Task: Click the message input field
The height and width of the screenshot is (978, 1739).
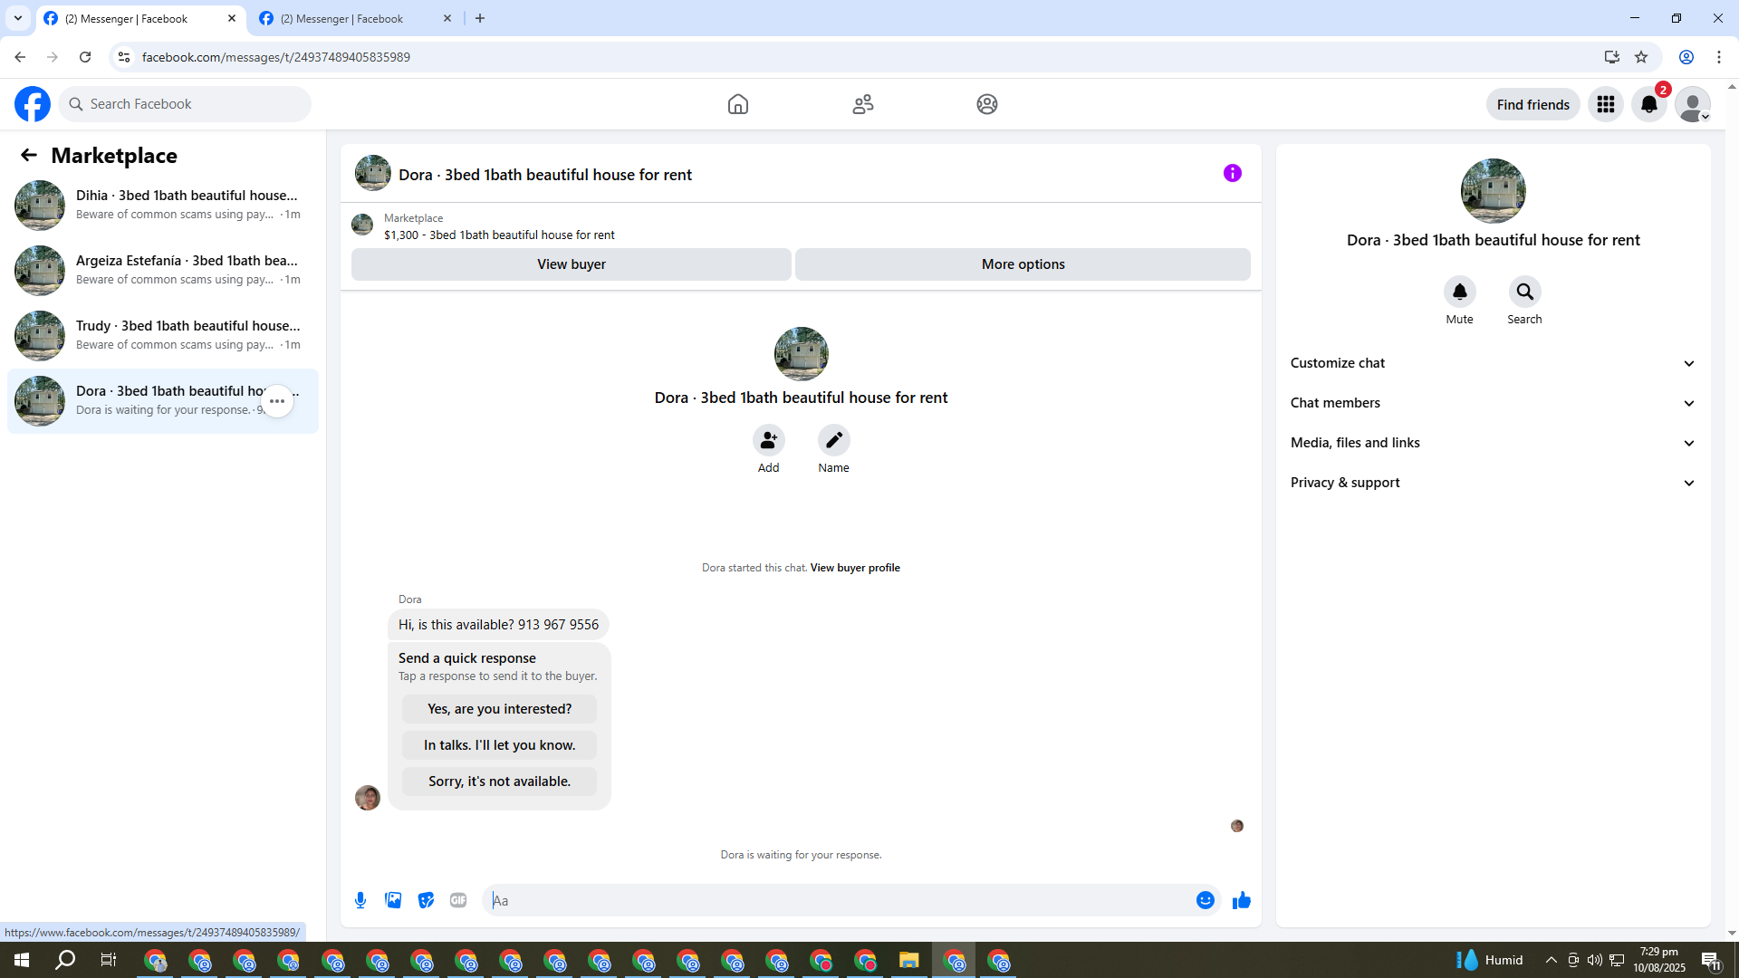Action: (838, 900)
